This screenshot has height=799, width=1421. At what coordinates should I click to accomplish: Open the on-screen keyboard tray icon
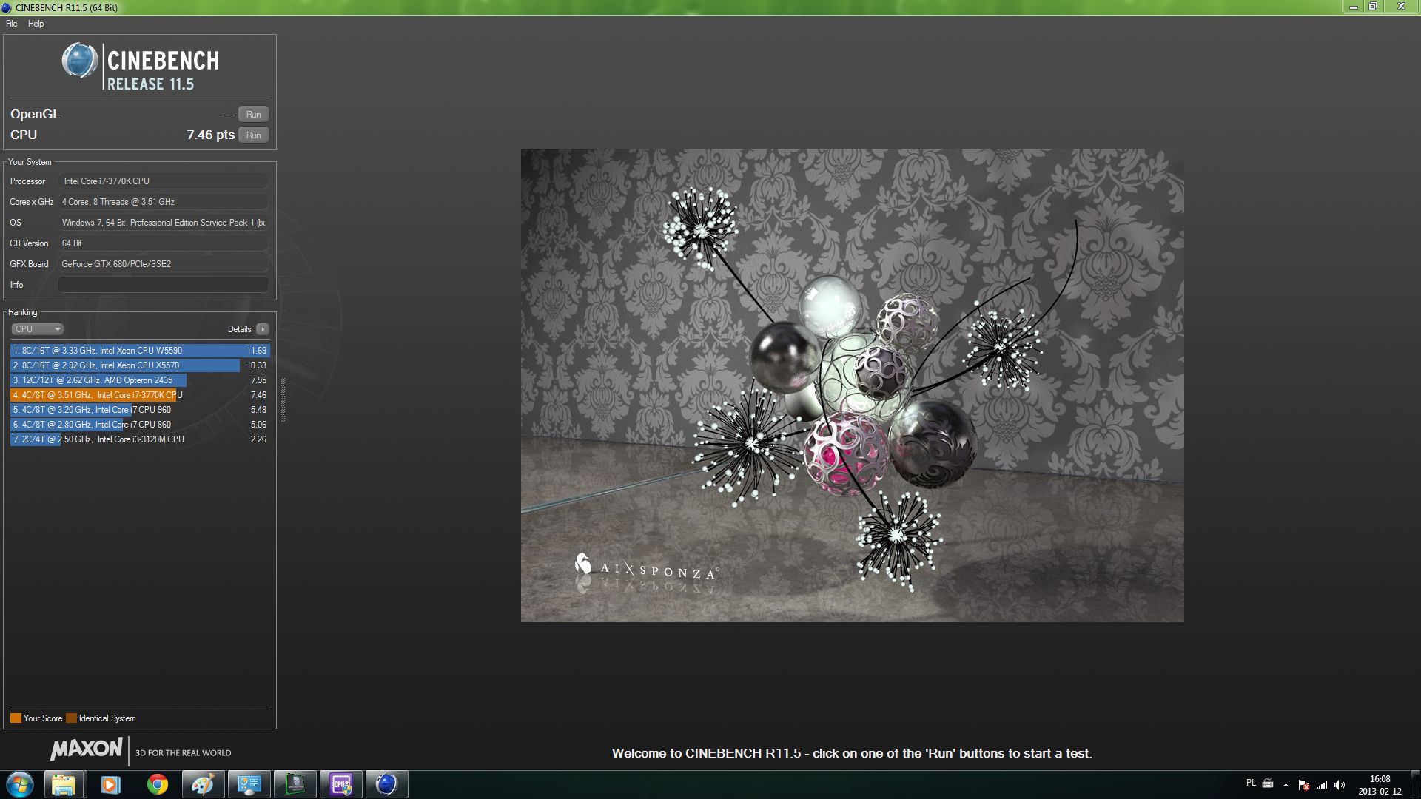[1268, 783]
